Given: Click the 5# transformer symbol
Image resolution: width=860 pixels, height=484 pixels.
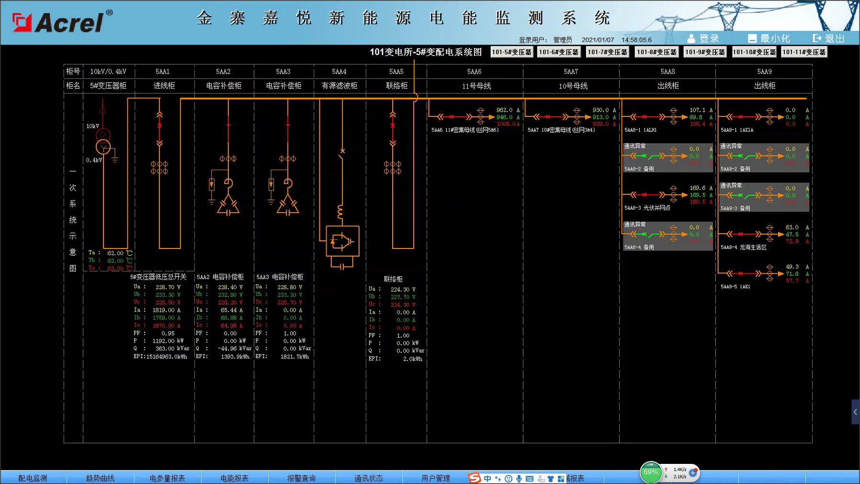Looking at the screenshot, I should (103, 142).
